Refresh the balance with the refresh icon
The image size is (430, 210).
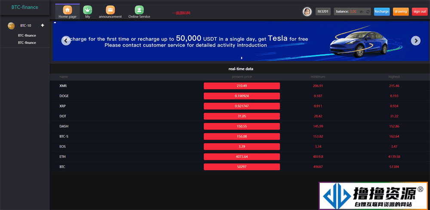click(x=368, y=12)
